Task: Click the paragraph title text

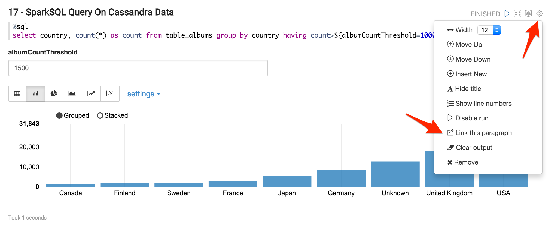Action: [x=91, y=12]
